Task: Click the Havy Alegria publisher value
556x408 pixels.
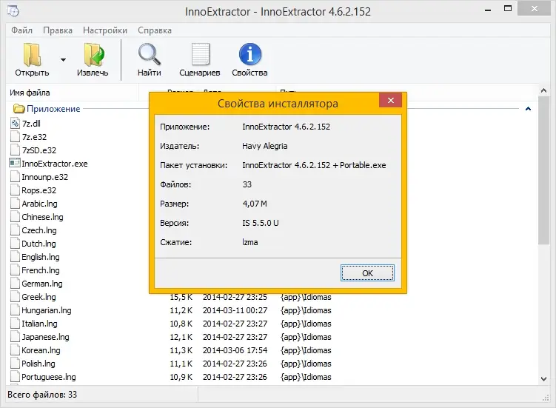Action: (x=264, y=146)
